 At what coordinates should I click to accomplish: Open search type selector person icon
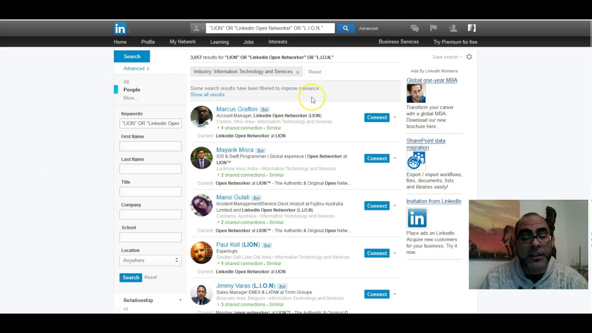tap(198, 28)
